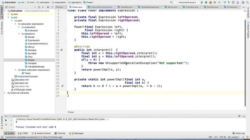Collapse the src folder

(x=9, y=17)
